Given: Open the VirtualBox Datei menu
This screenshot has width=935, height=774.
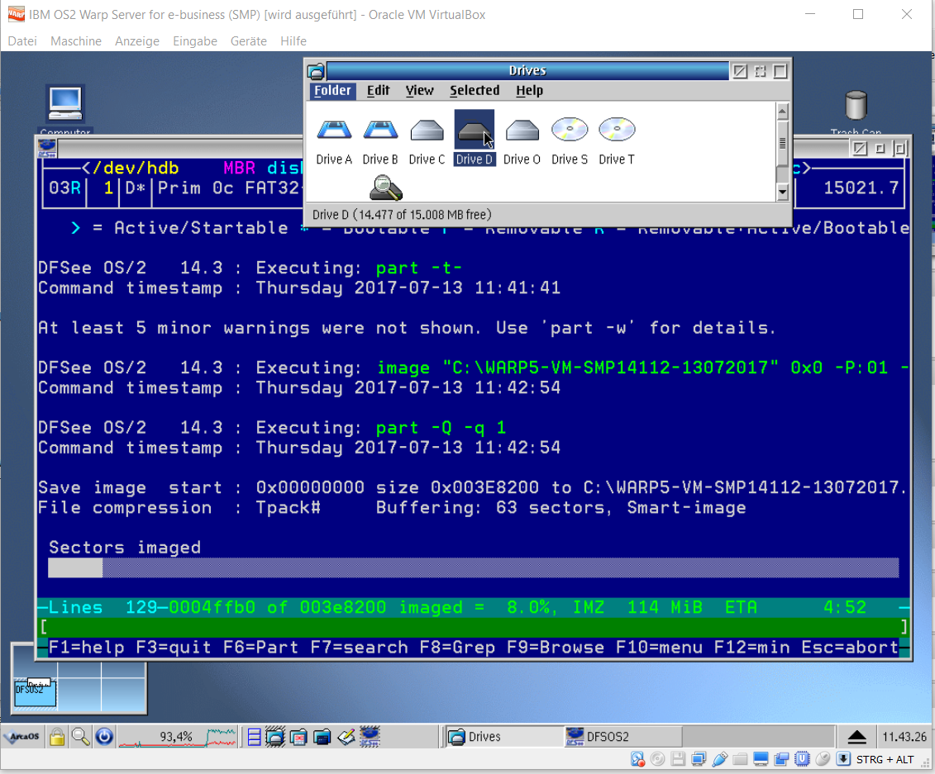Looking at the screenshot, I should click(x=22, y=41).
